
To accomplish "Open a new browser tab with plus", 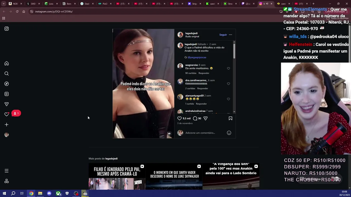I will click(313, 4).
